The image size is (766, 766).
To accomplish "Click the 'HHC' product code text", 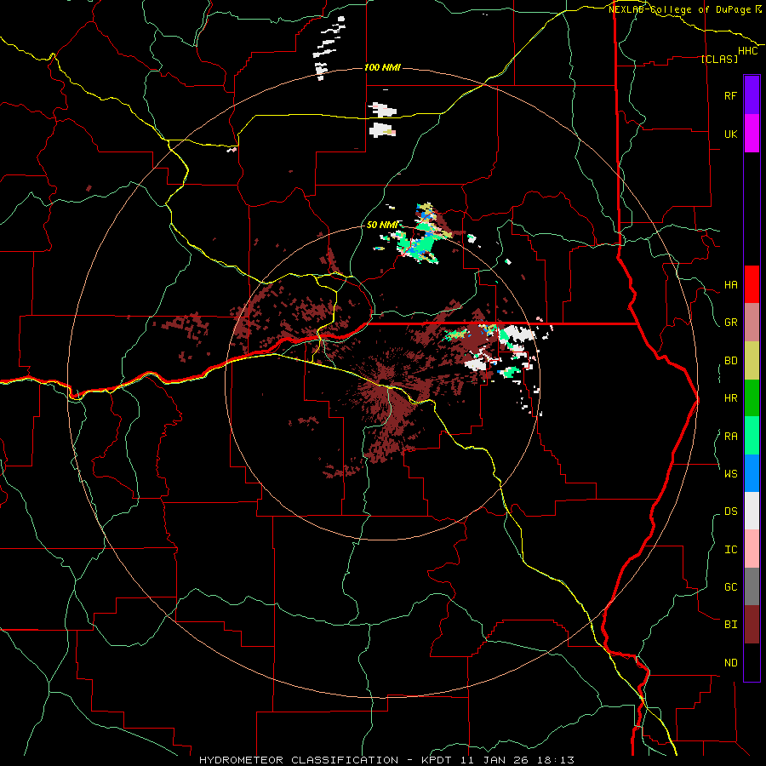I will coord(747,51).
